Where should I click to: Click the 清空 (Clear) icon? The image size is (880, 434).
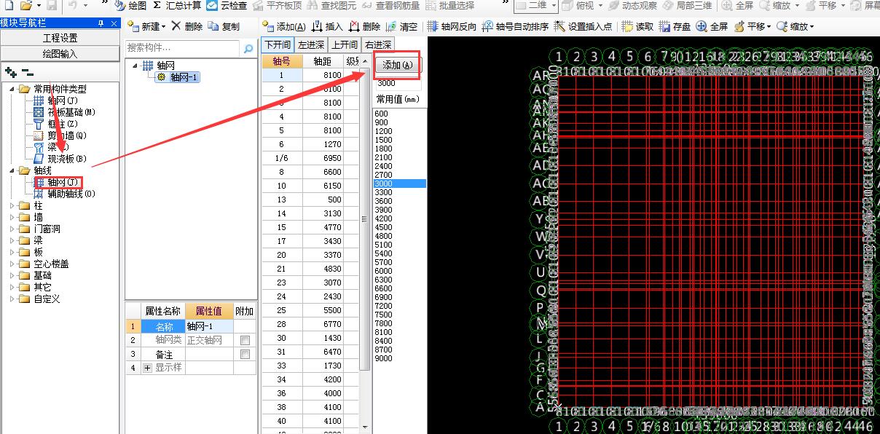(391, 27)
